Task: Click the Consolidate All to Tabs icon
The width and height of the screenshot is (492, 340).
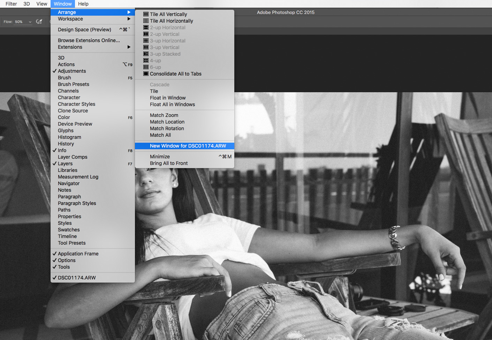Action: pyautogui.click(x=145, y=74)
